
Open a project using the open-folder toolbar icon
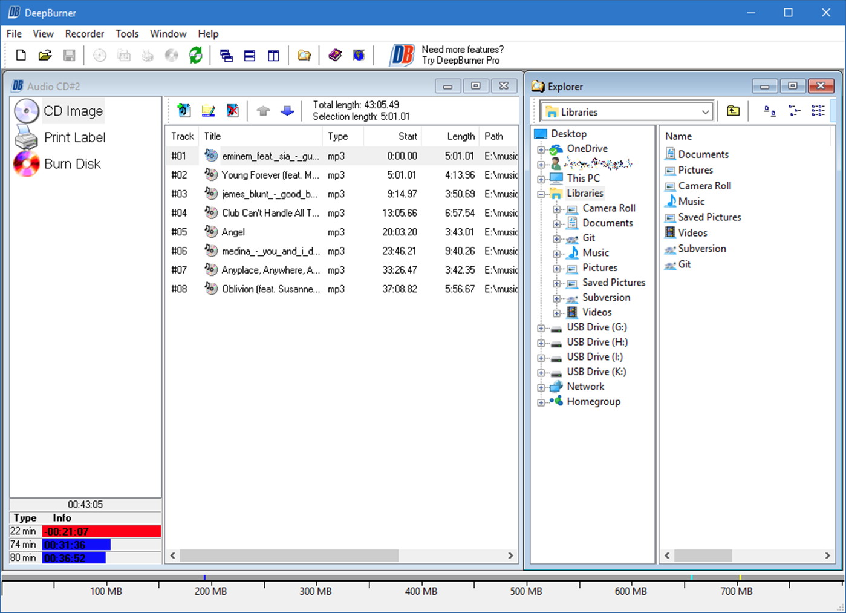point(45,56)
